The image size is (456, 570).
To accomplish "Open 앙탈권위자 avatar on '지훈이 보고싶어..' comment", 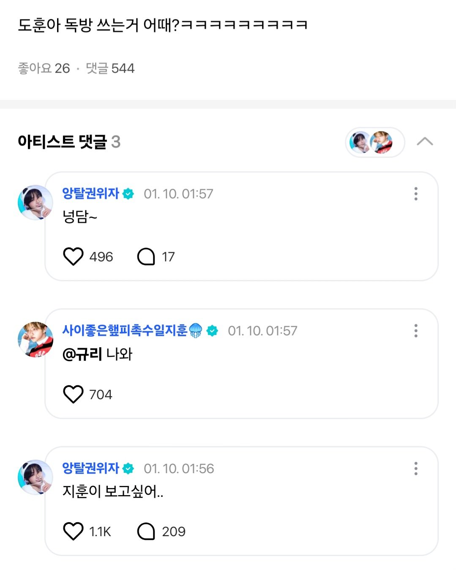I will (35, 477).
